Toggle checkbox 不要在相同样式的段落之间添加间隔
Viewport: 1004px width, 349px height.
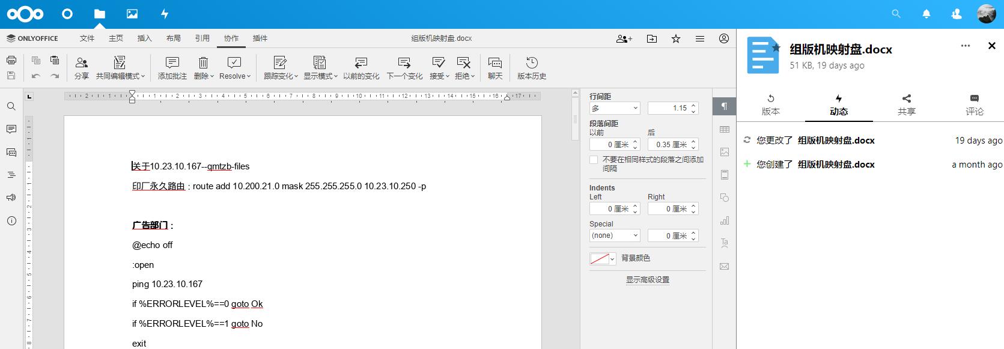point(594,160)
